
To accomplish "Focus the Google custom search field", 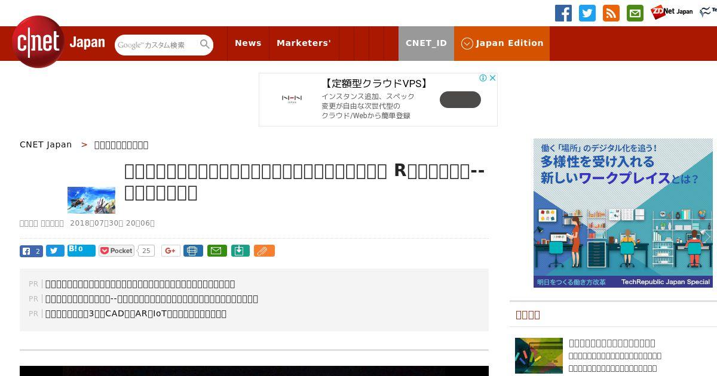I will pos(157,45).
